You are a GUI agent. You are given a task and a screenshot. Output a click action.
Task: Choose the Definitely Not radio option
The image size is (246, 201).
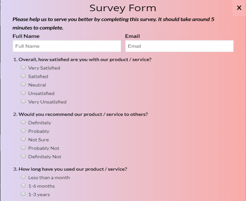coord(23,156)
